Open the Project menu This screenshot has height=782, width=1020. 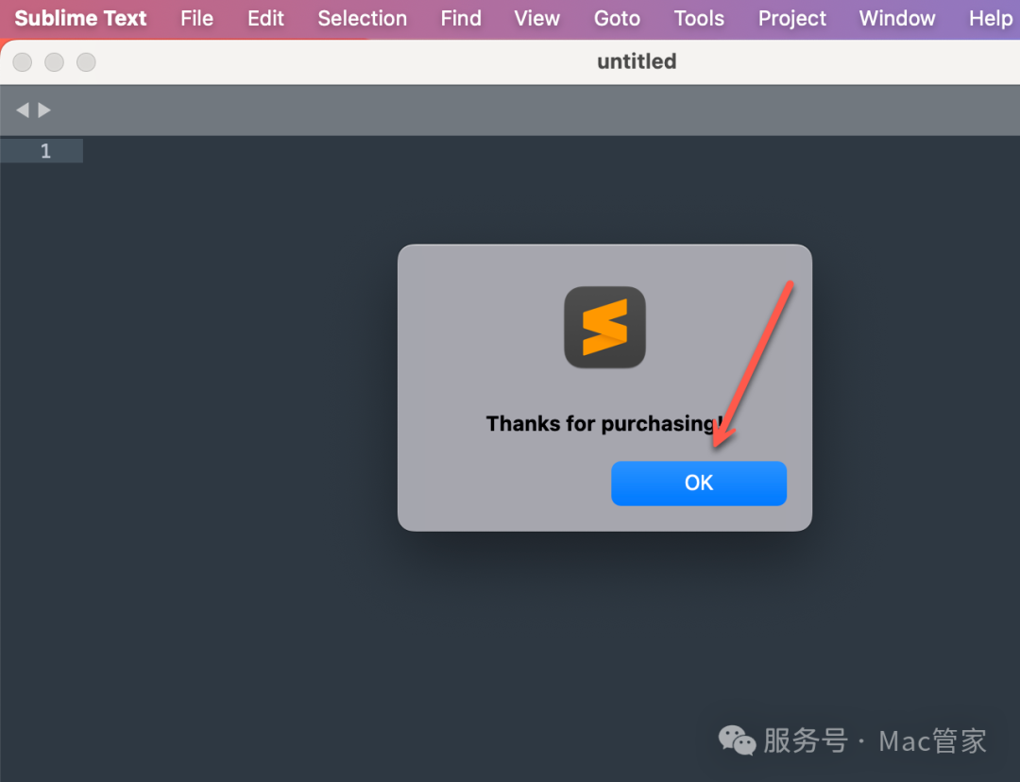click(791, 19)
